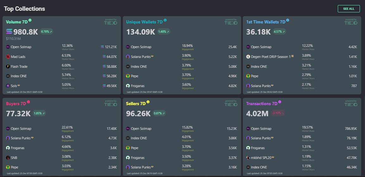The width and height of the screenshot is (365, 177).
Task: Click the 121.21K volume value
Action: coord(111,47)
